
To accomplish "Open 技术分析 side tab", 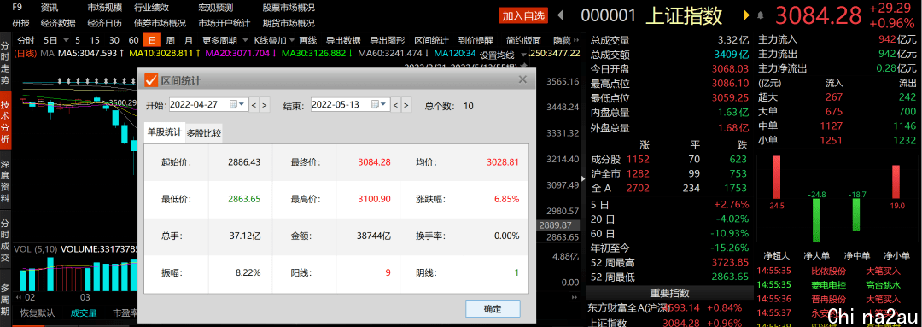I will pos(5,122).
